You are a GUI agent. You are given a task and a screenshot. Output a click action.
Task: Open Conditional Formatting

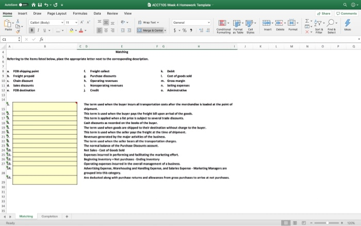(223, 26)
